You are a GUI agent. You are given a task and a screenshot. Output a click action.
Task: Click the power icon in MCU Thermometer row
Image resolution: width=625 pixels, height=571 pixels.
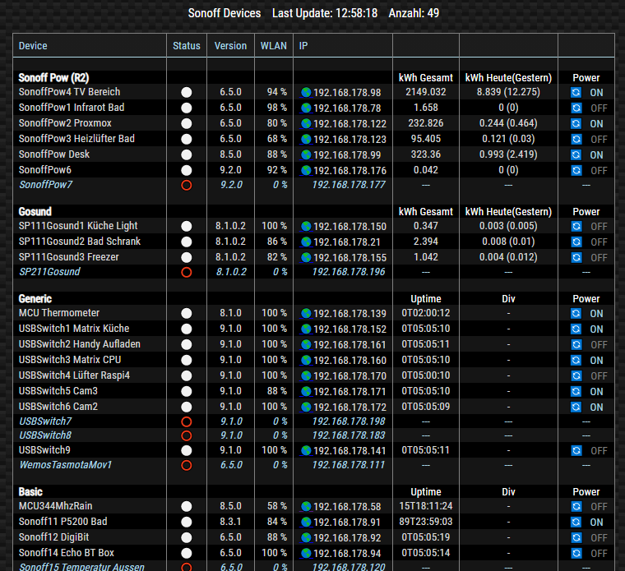576,314
